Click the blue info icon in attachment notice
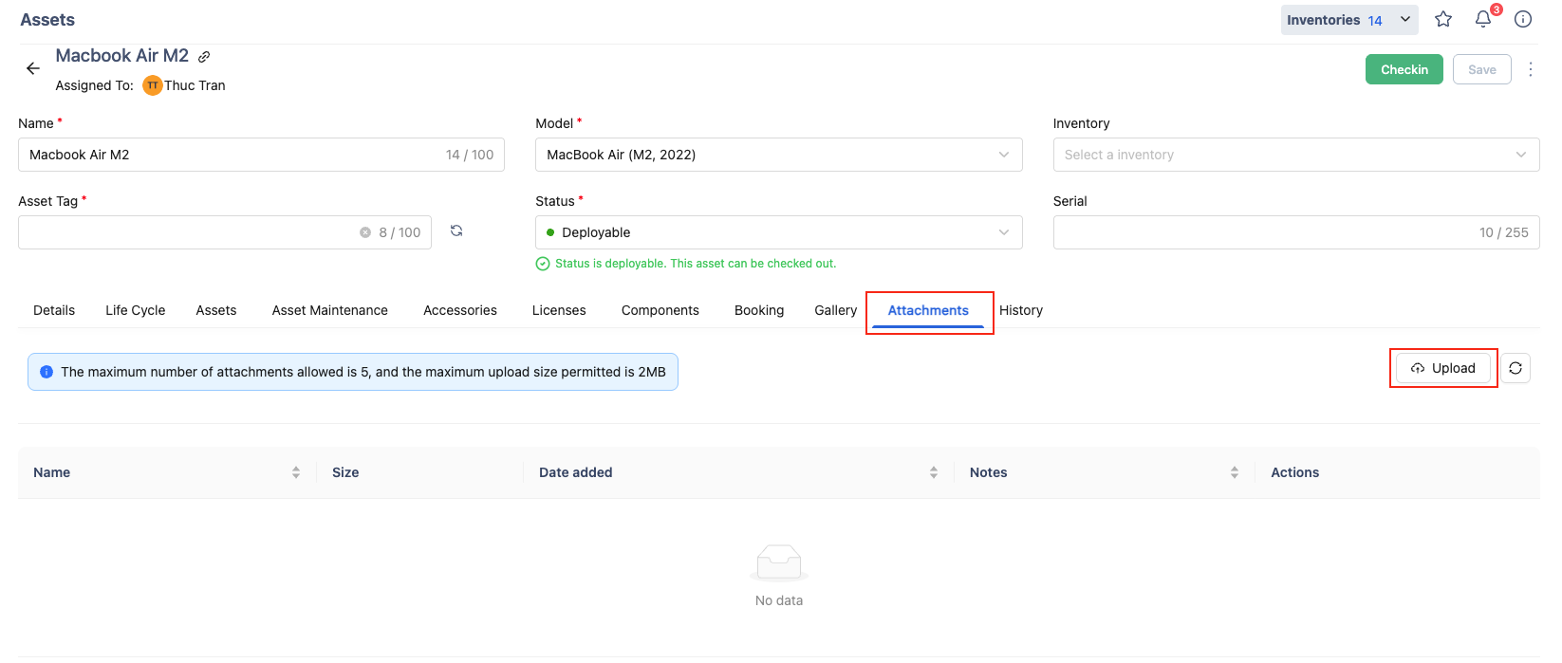The image size is (1562, 663). click(x=46, y=372)
